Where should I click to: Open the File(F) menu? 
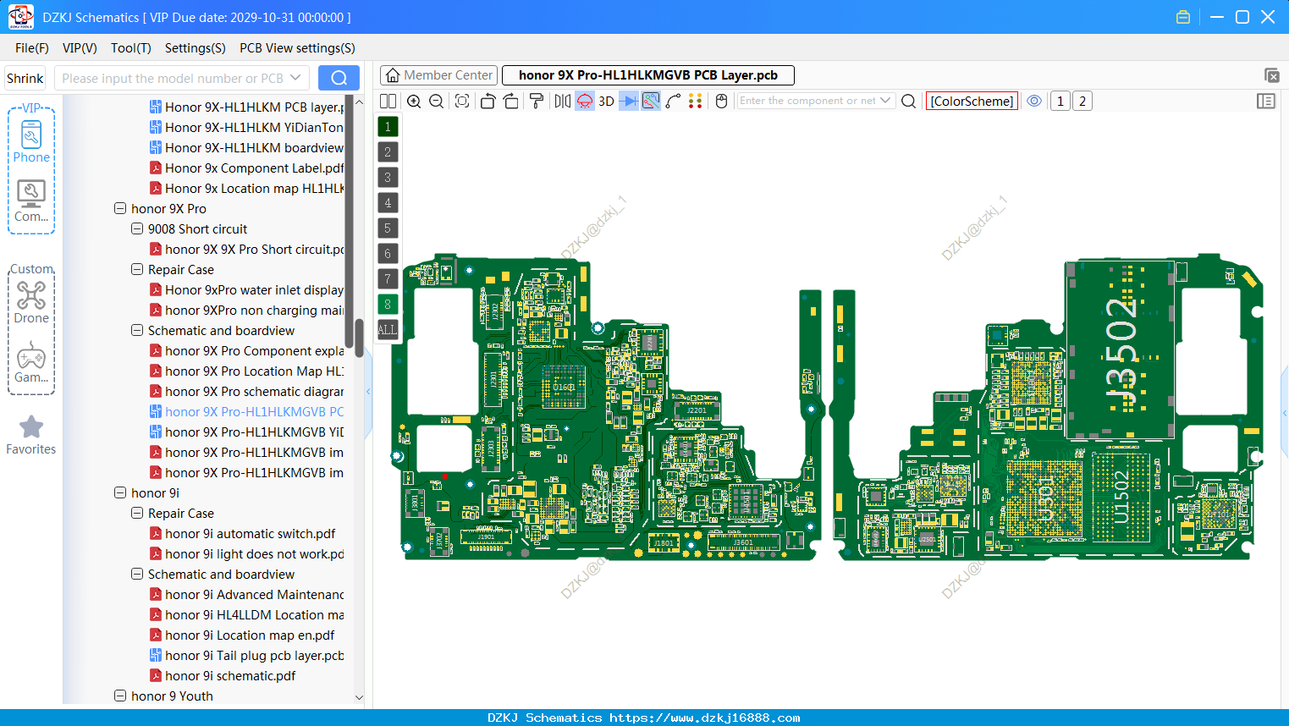(32, 48)
